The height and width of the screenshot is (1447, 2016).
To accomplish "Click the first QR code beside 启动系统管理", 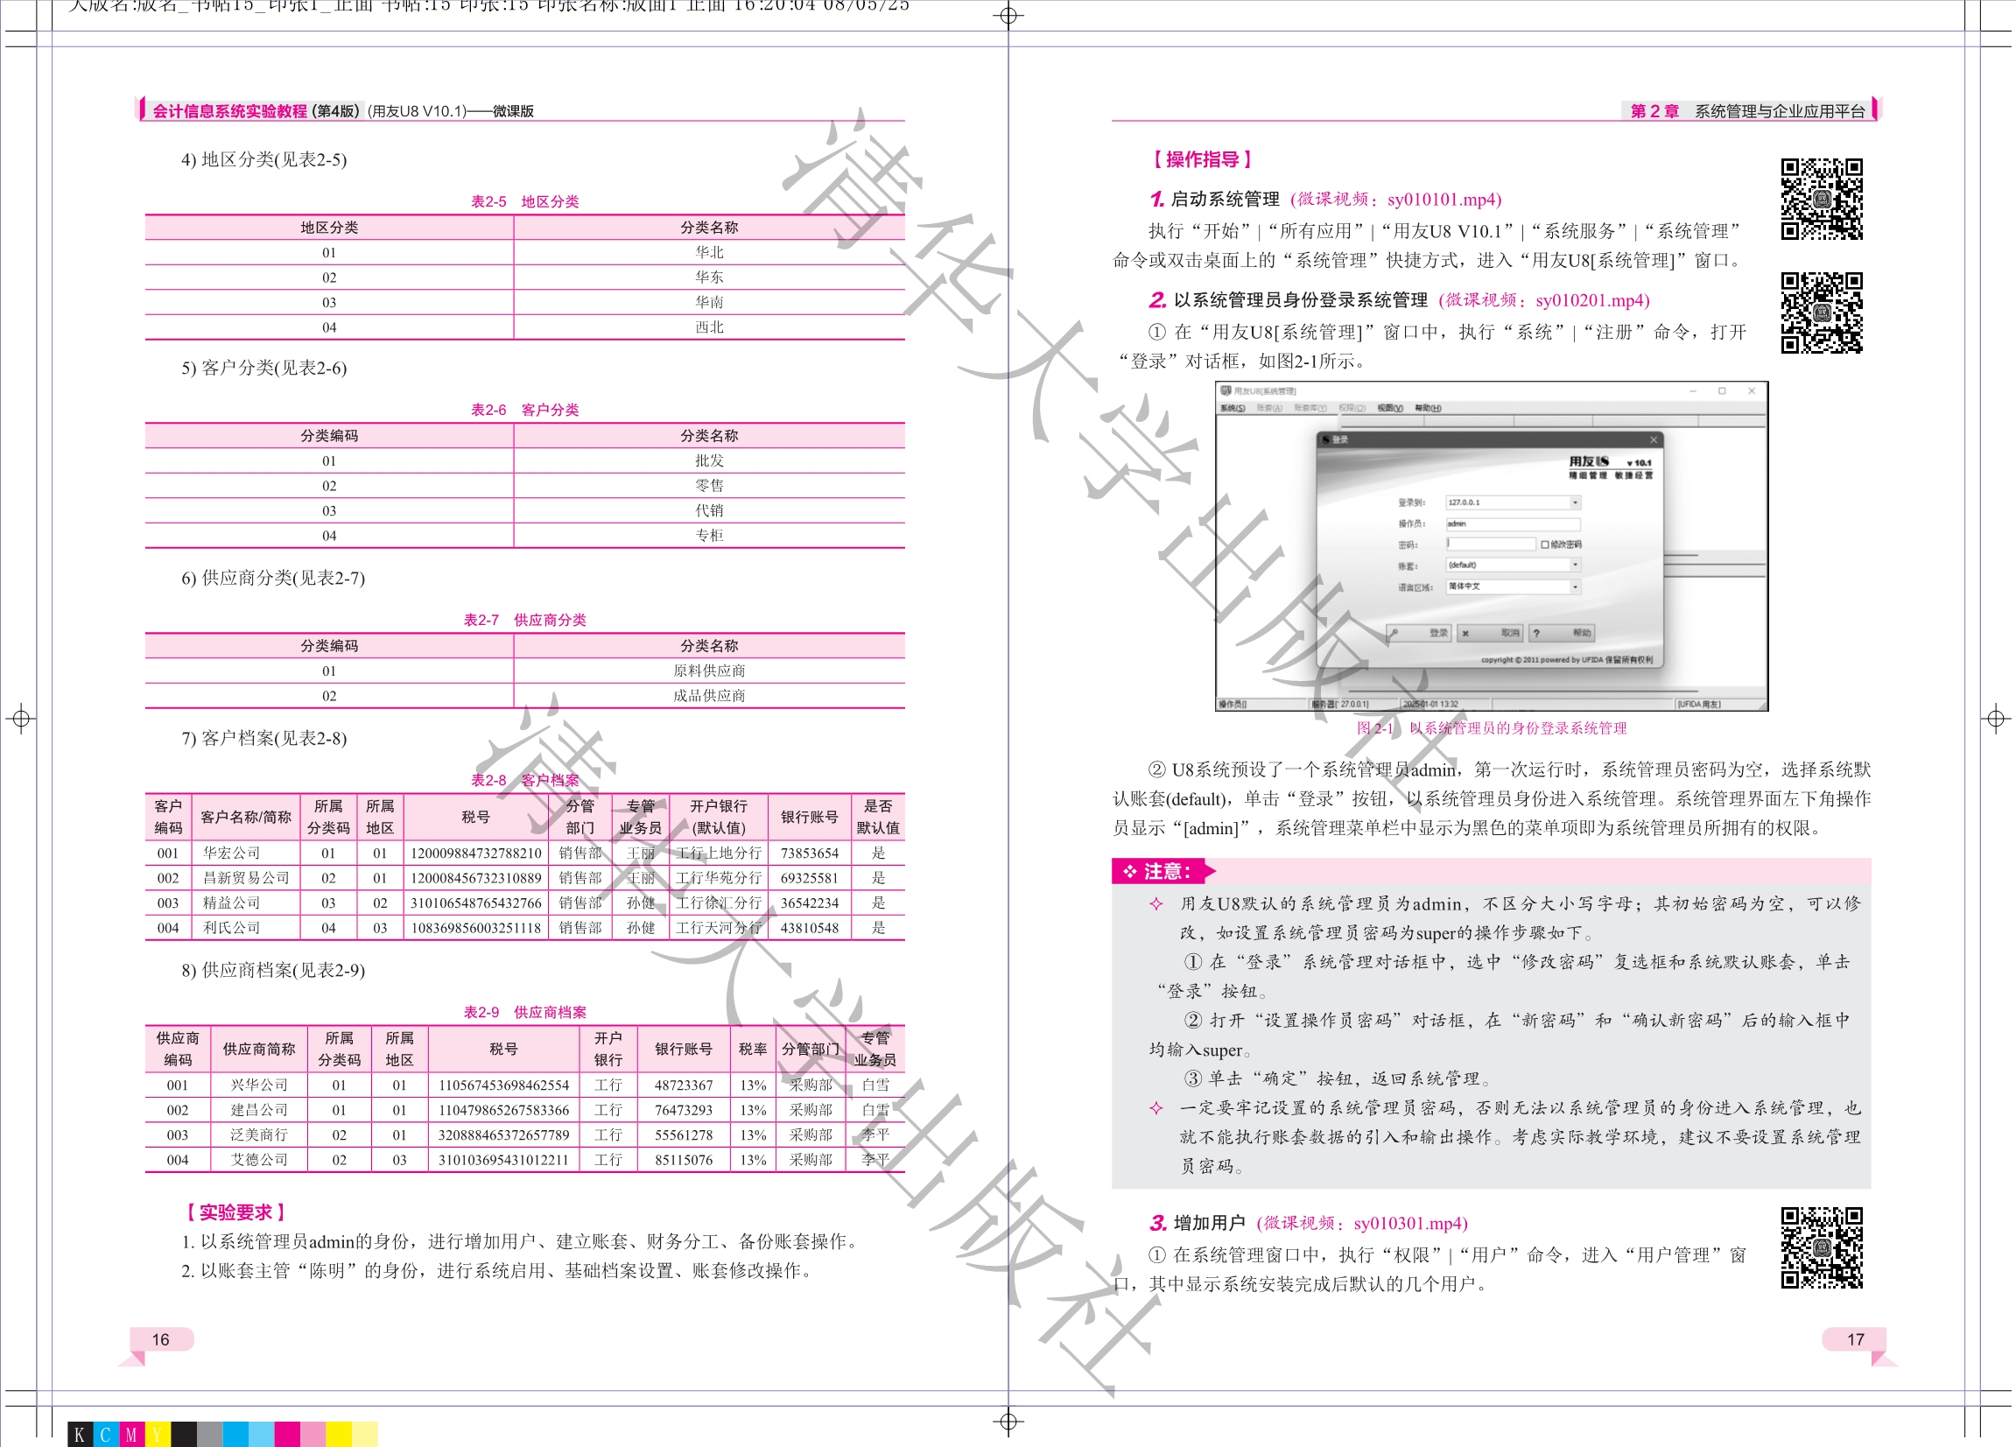I will 1821,199.
